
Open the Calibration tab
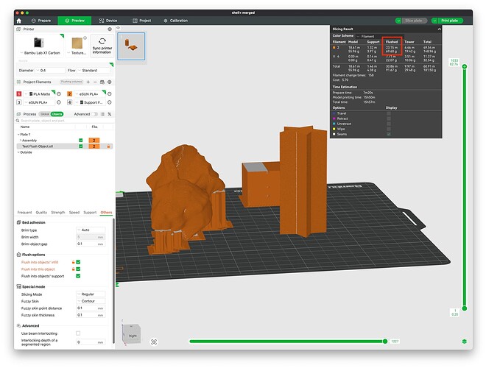point(176,21)
